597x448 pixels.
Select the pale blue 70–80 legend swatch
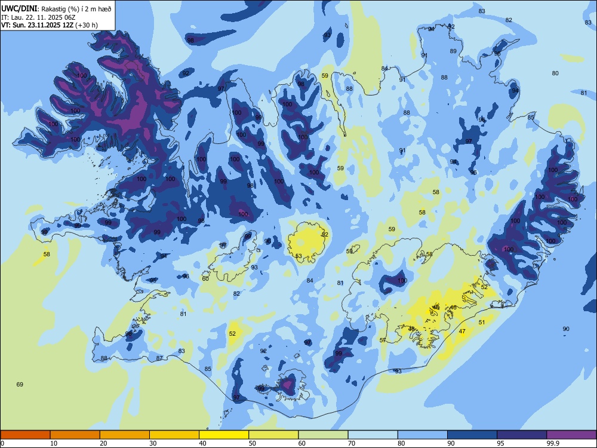pos(373,435)
